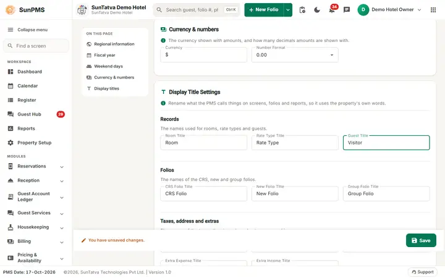The width and height of the screenshot is (445, 278).
Task: Expand the Guest Services chevron
Action: click(62, 214)
